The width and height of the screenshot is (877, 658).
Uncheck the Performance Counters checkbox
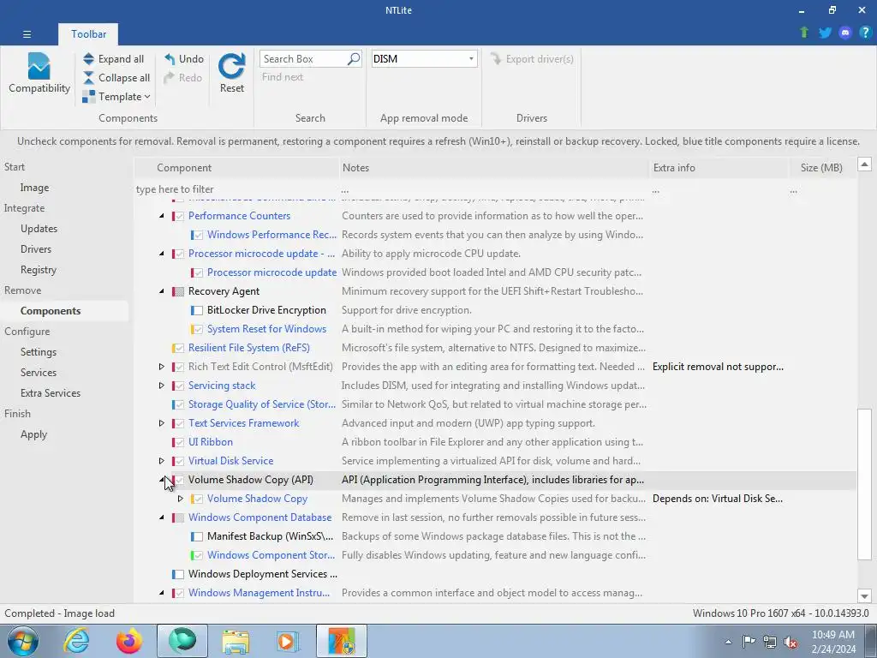pyautogui.click(x=179, y=216)
